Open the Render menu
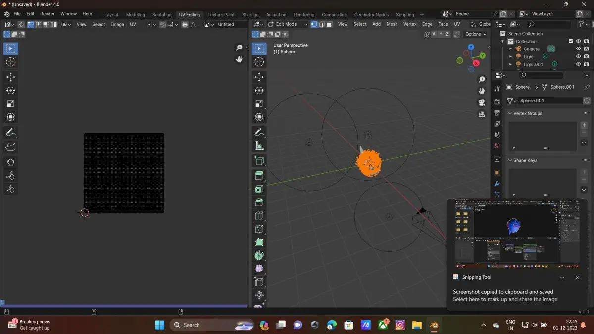The width and height of the screenshot is (594, 334). (x=48, y=14)
